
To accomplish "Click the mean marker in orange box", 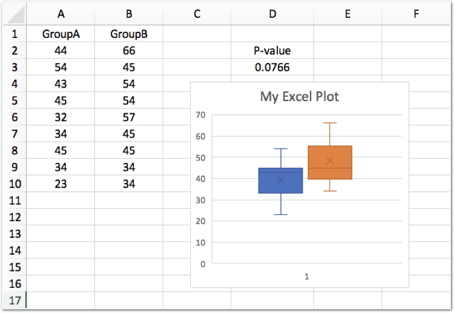I will 330,161.
